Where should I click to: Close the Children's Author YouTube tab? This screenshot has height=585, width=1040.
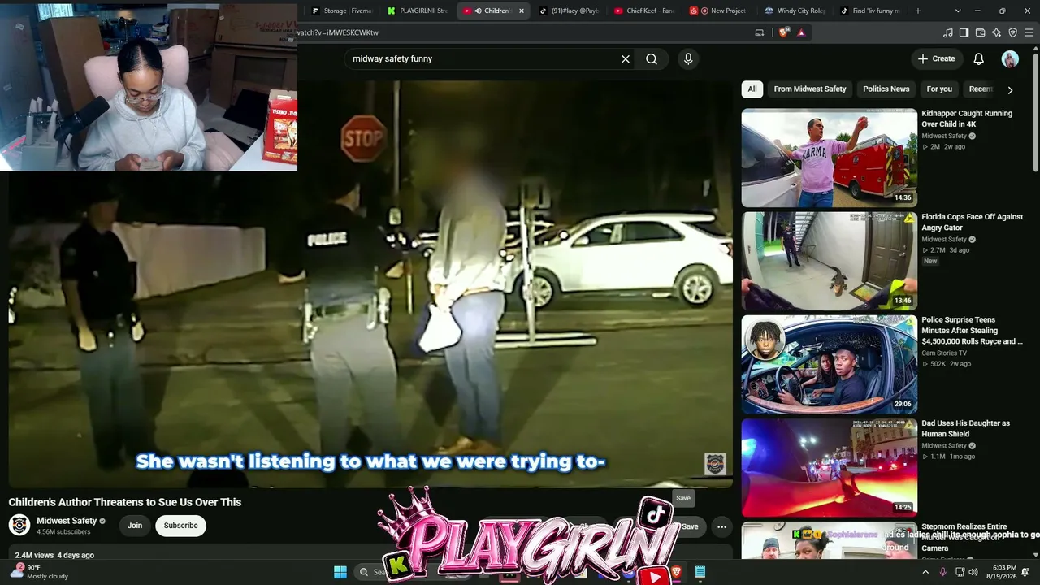pyautogui.click(x=522, y=11)
